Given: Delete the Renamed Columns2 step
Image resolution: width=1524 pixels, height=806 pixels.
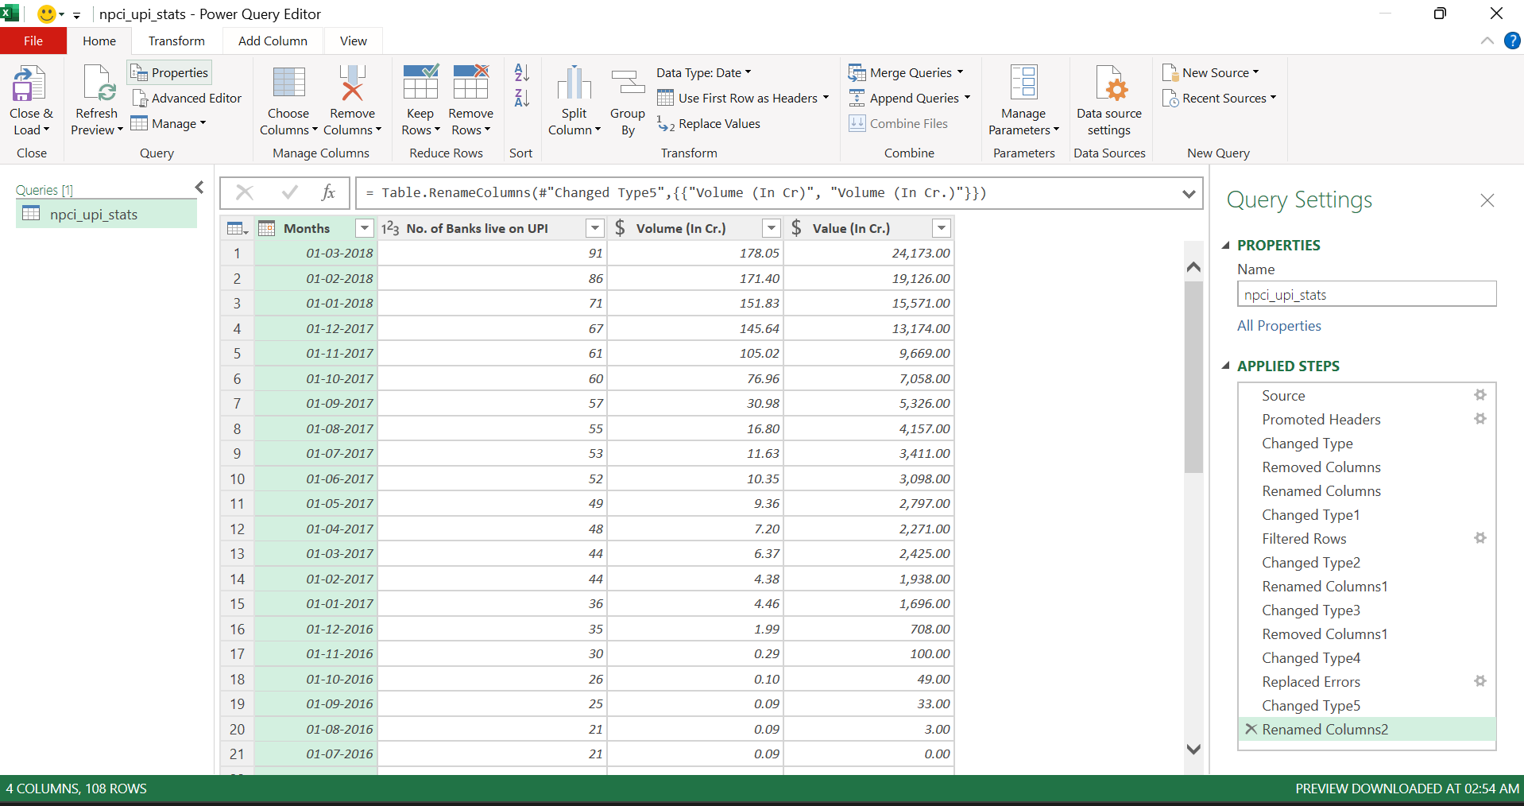Looking at the screenshot, I should tap(1251, 729).
